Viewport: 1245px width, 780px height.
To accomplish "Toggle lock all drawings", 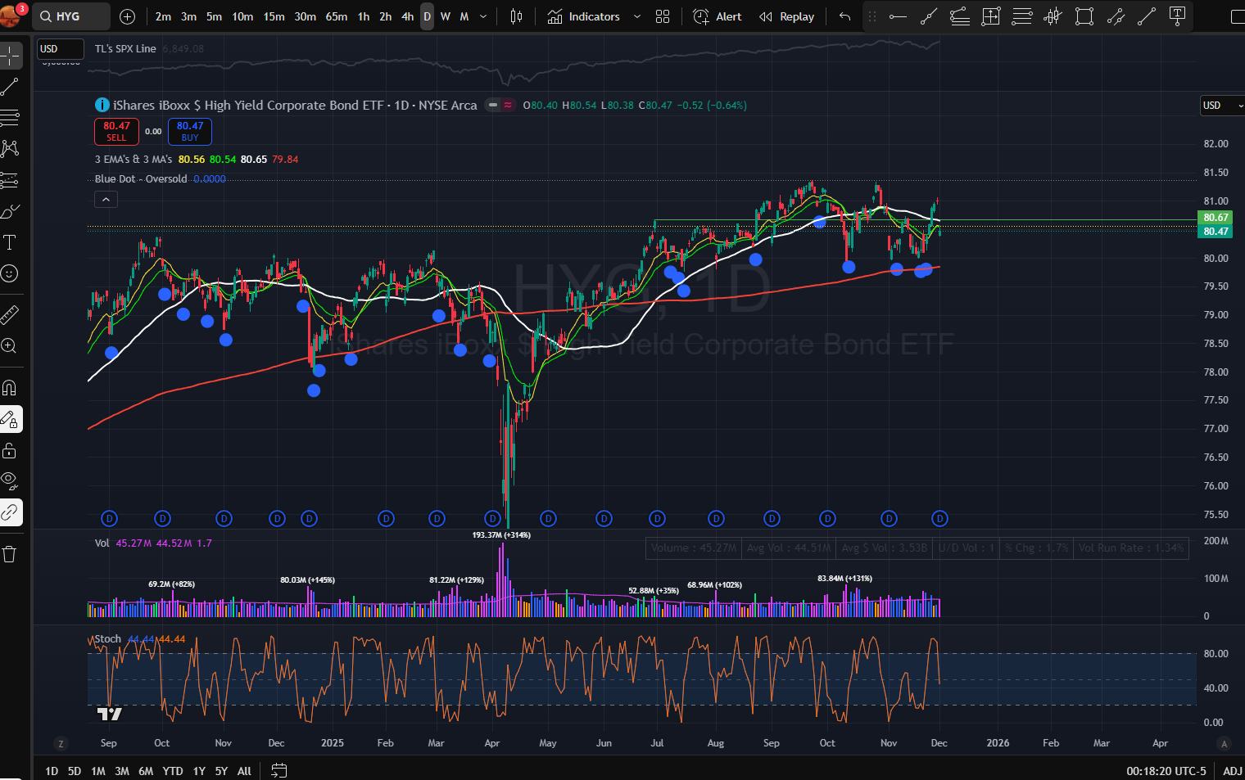I will [x=10, y=450].
